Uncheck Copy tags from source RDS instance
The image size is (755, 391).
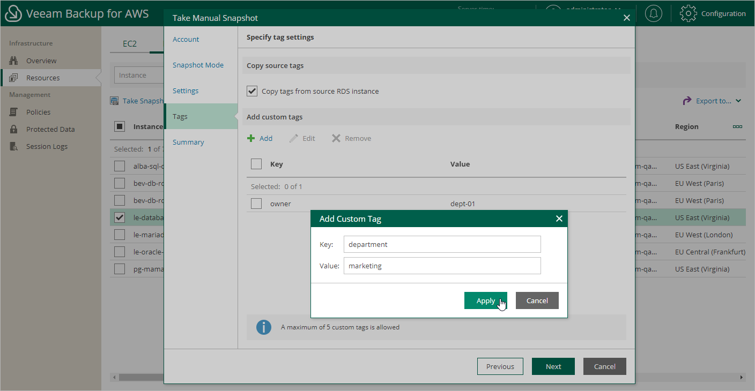click(252, 91)
